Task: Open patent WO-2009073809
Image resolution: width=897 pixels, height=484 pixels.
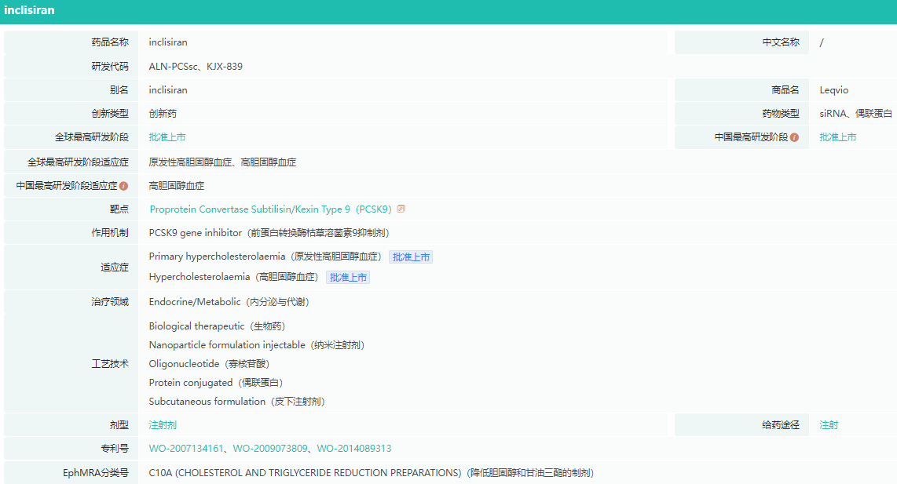Action: 270,449
